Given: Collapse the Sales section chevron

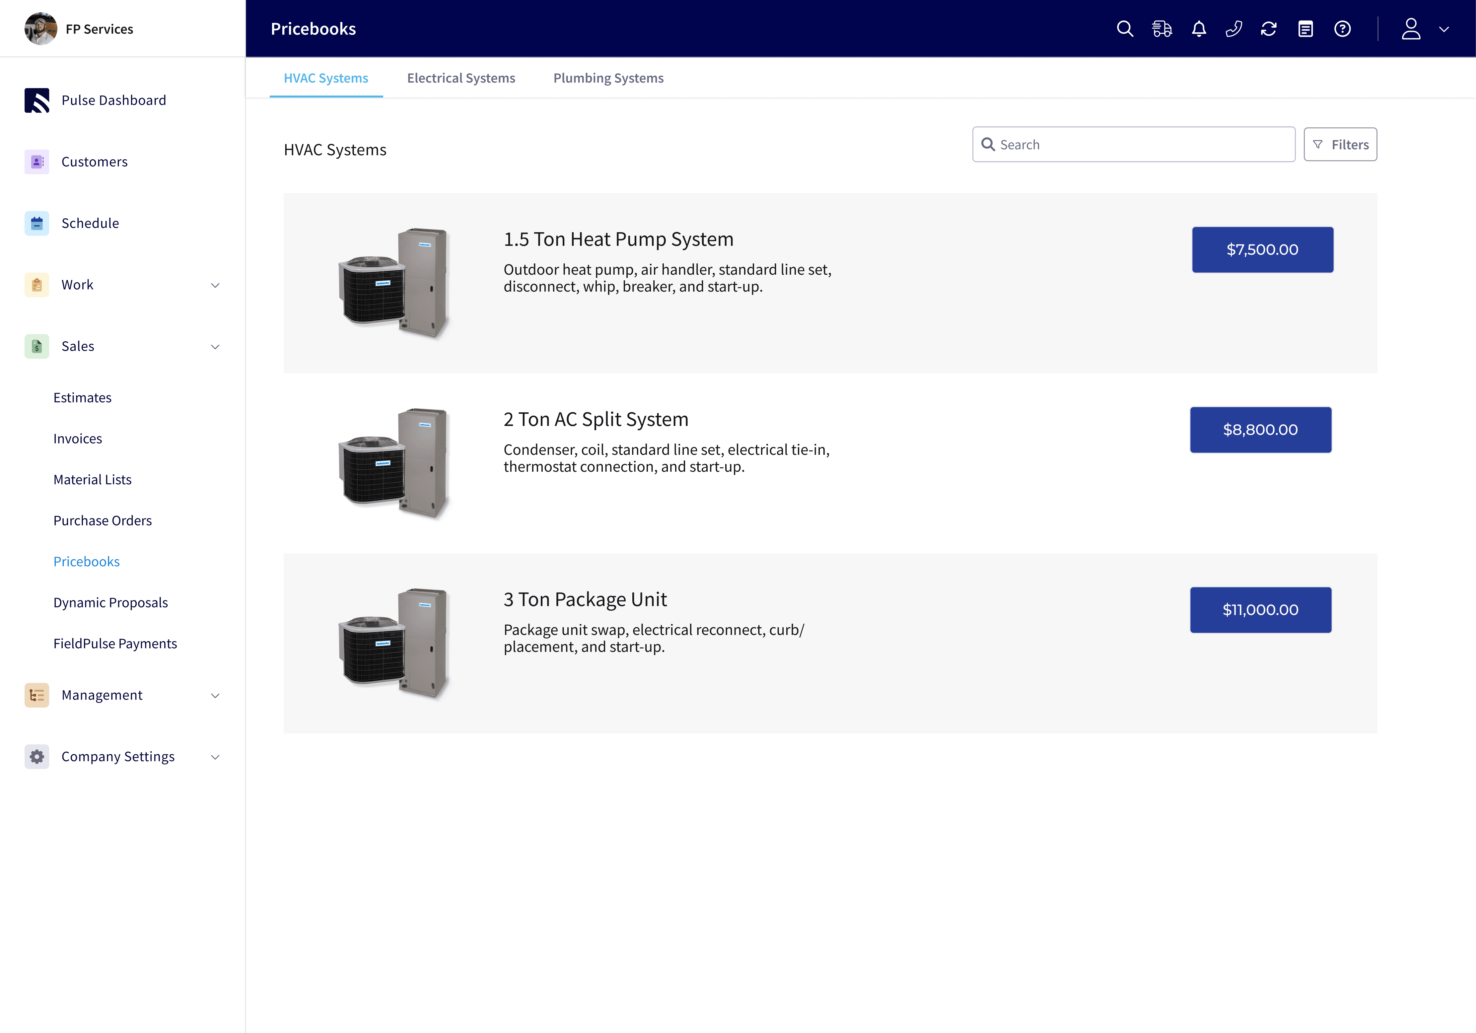Looking at the screenshot, I should click(x=215, y=347).
